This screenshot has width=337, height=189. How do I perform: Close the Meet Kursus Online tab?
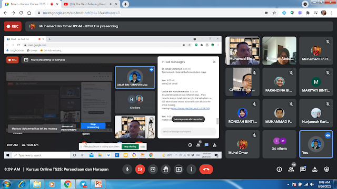point(57,4)
